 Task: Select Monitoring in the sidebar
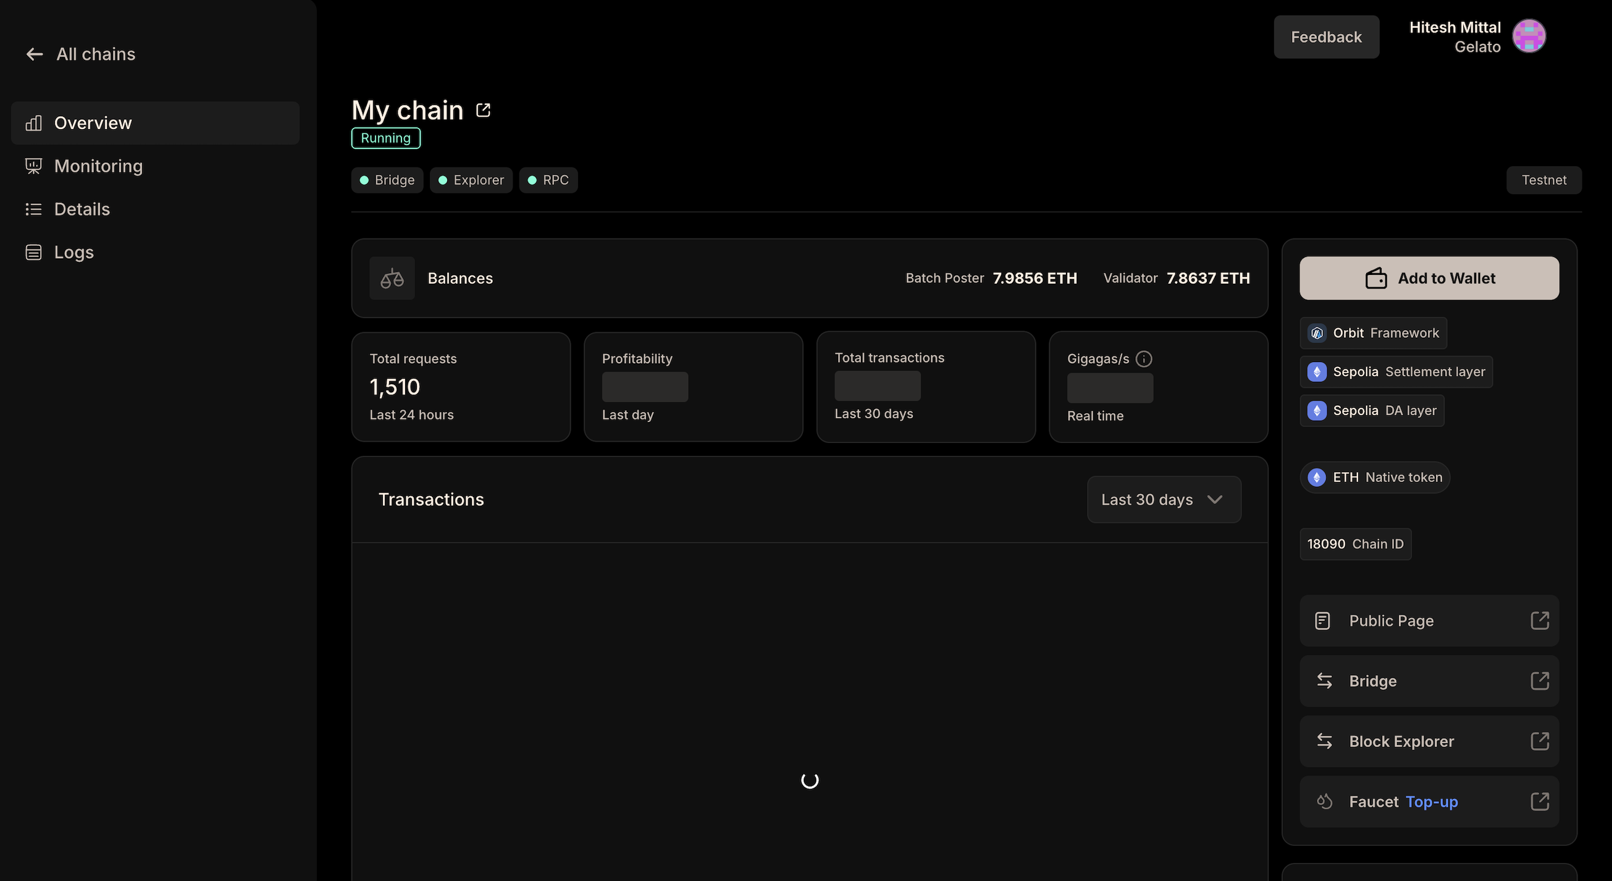pyautogui.click(x=98, y=166)
